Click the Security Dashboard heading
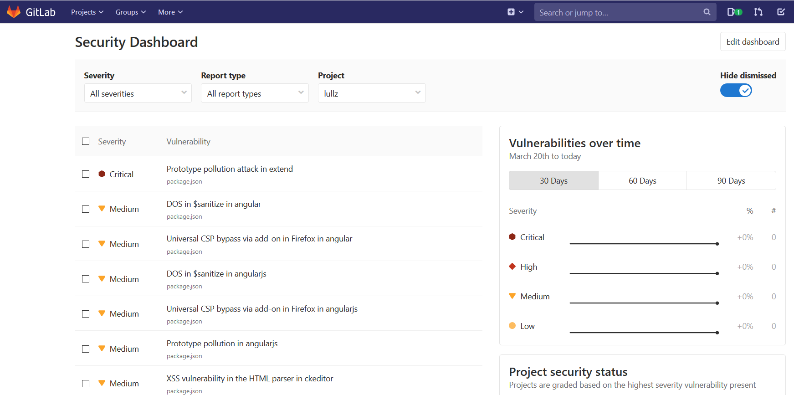 [x=136, y=42]
